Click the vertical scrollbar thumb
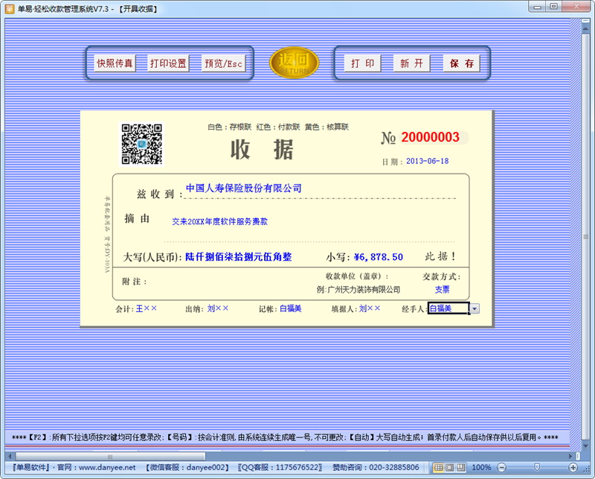595x479 pixels. pyautogui.click(x=585, y=236)
